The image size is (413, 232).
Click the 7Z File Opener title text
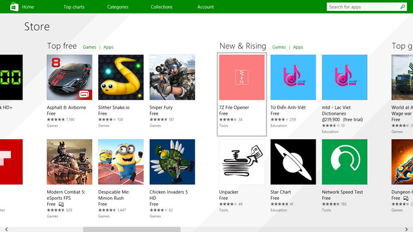coord(234,108)
